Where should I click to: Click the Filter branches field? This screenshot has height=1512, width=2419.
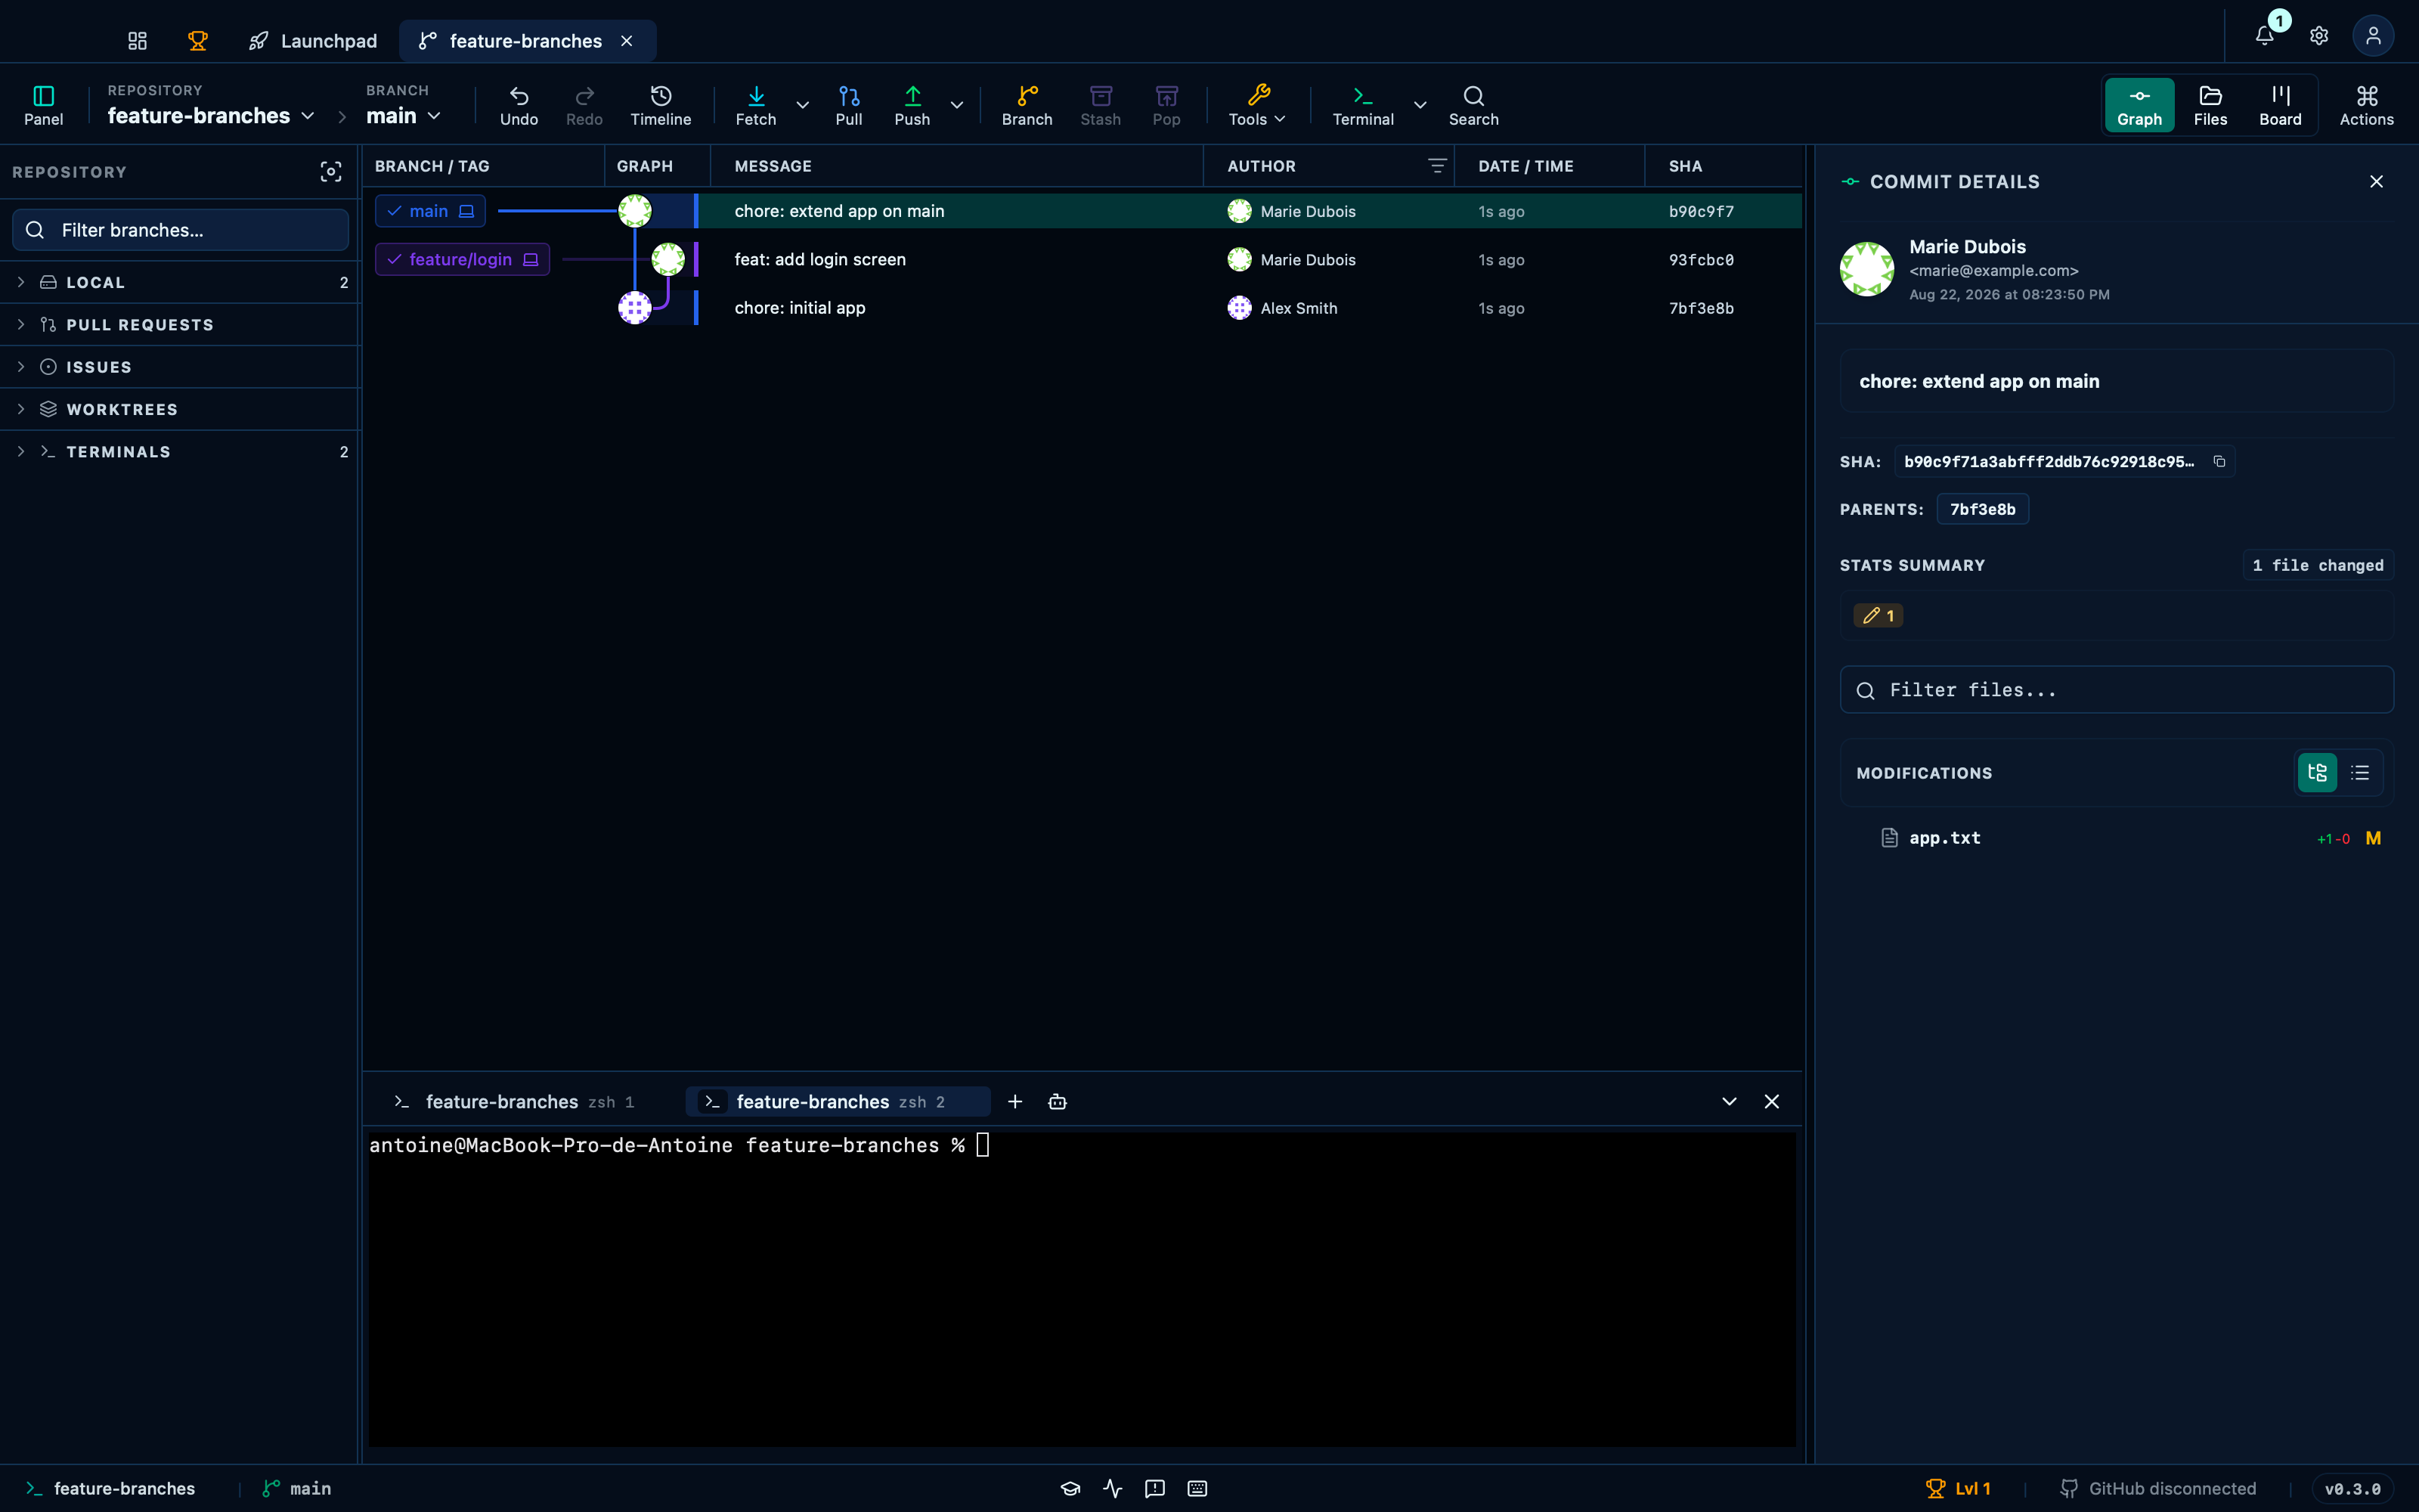point(180,230)
